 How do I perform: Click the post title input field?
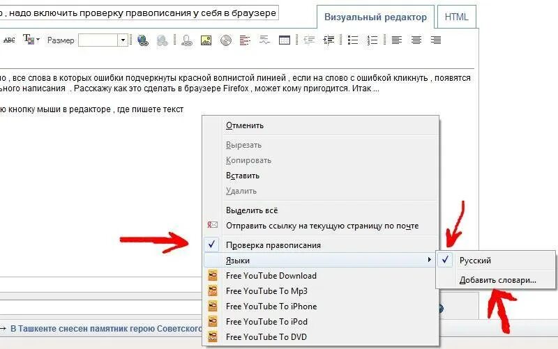(x=139, y=13)
